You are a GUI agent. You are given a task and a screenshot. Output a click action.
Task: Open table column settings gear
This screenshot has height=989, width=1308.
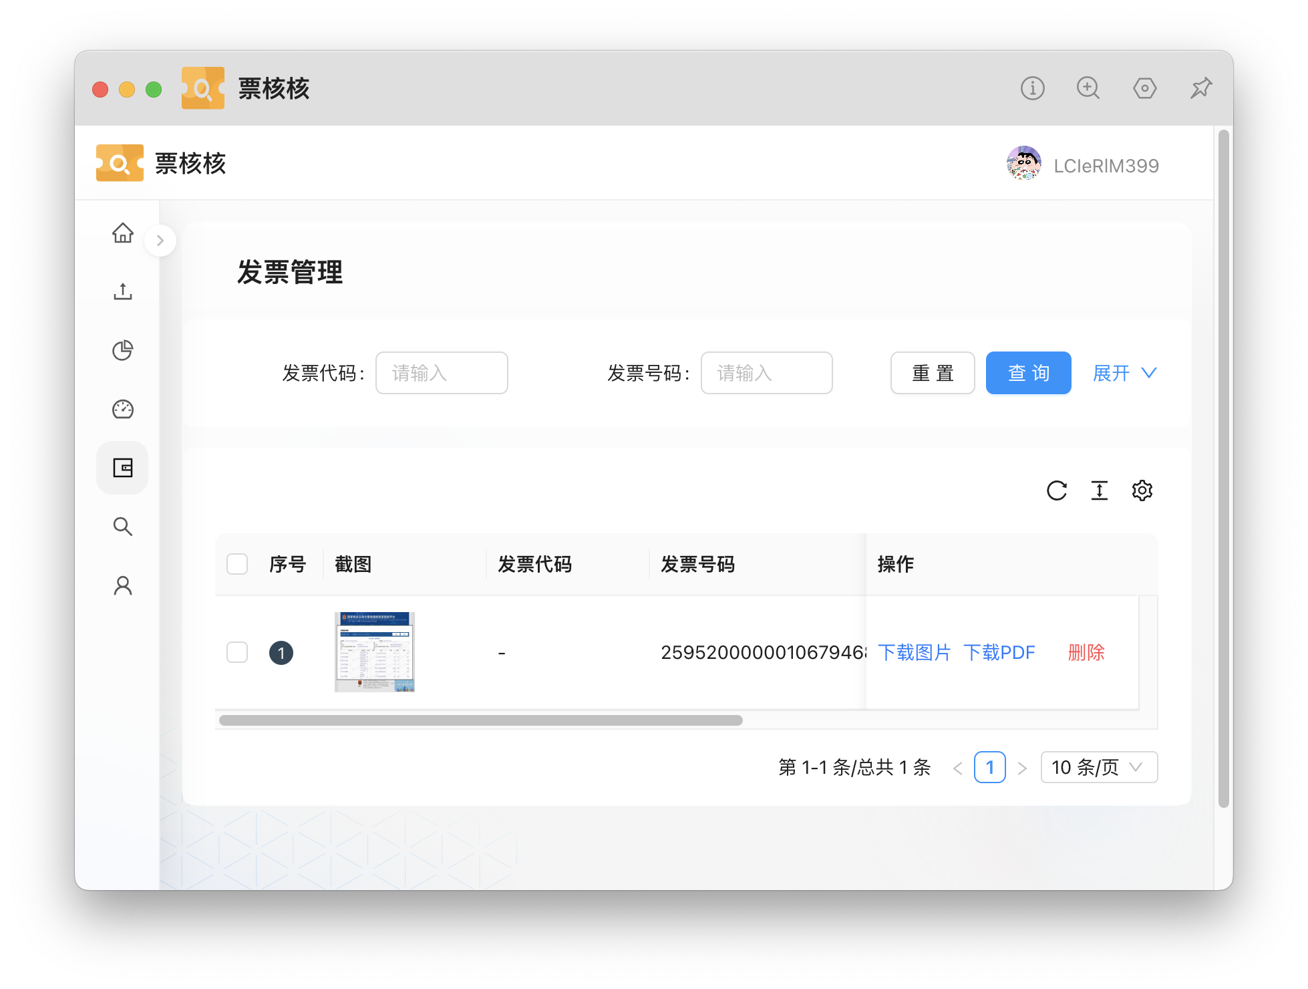tap(1142, 490)
